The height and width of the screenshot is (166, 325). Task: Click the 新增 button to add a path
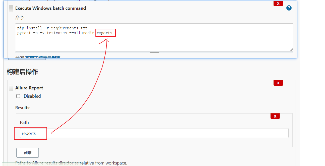[x=28, y=153]
